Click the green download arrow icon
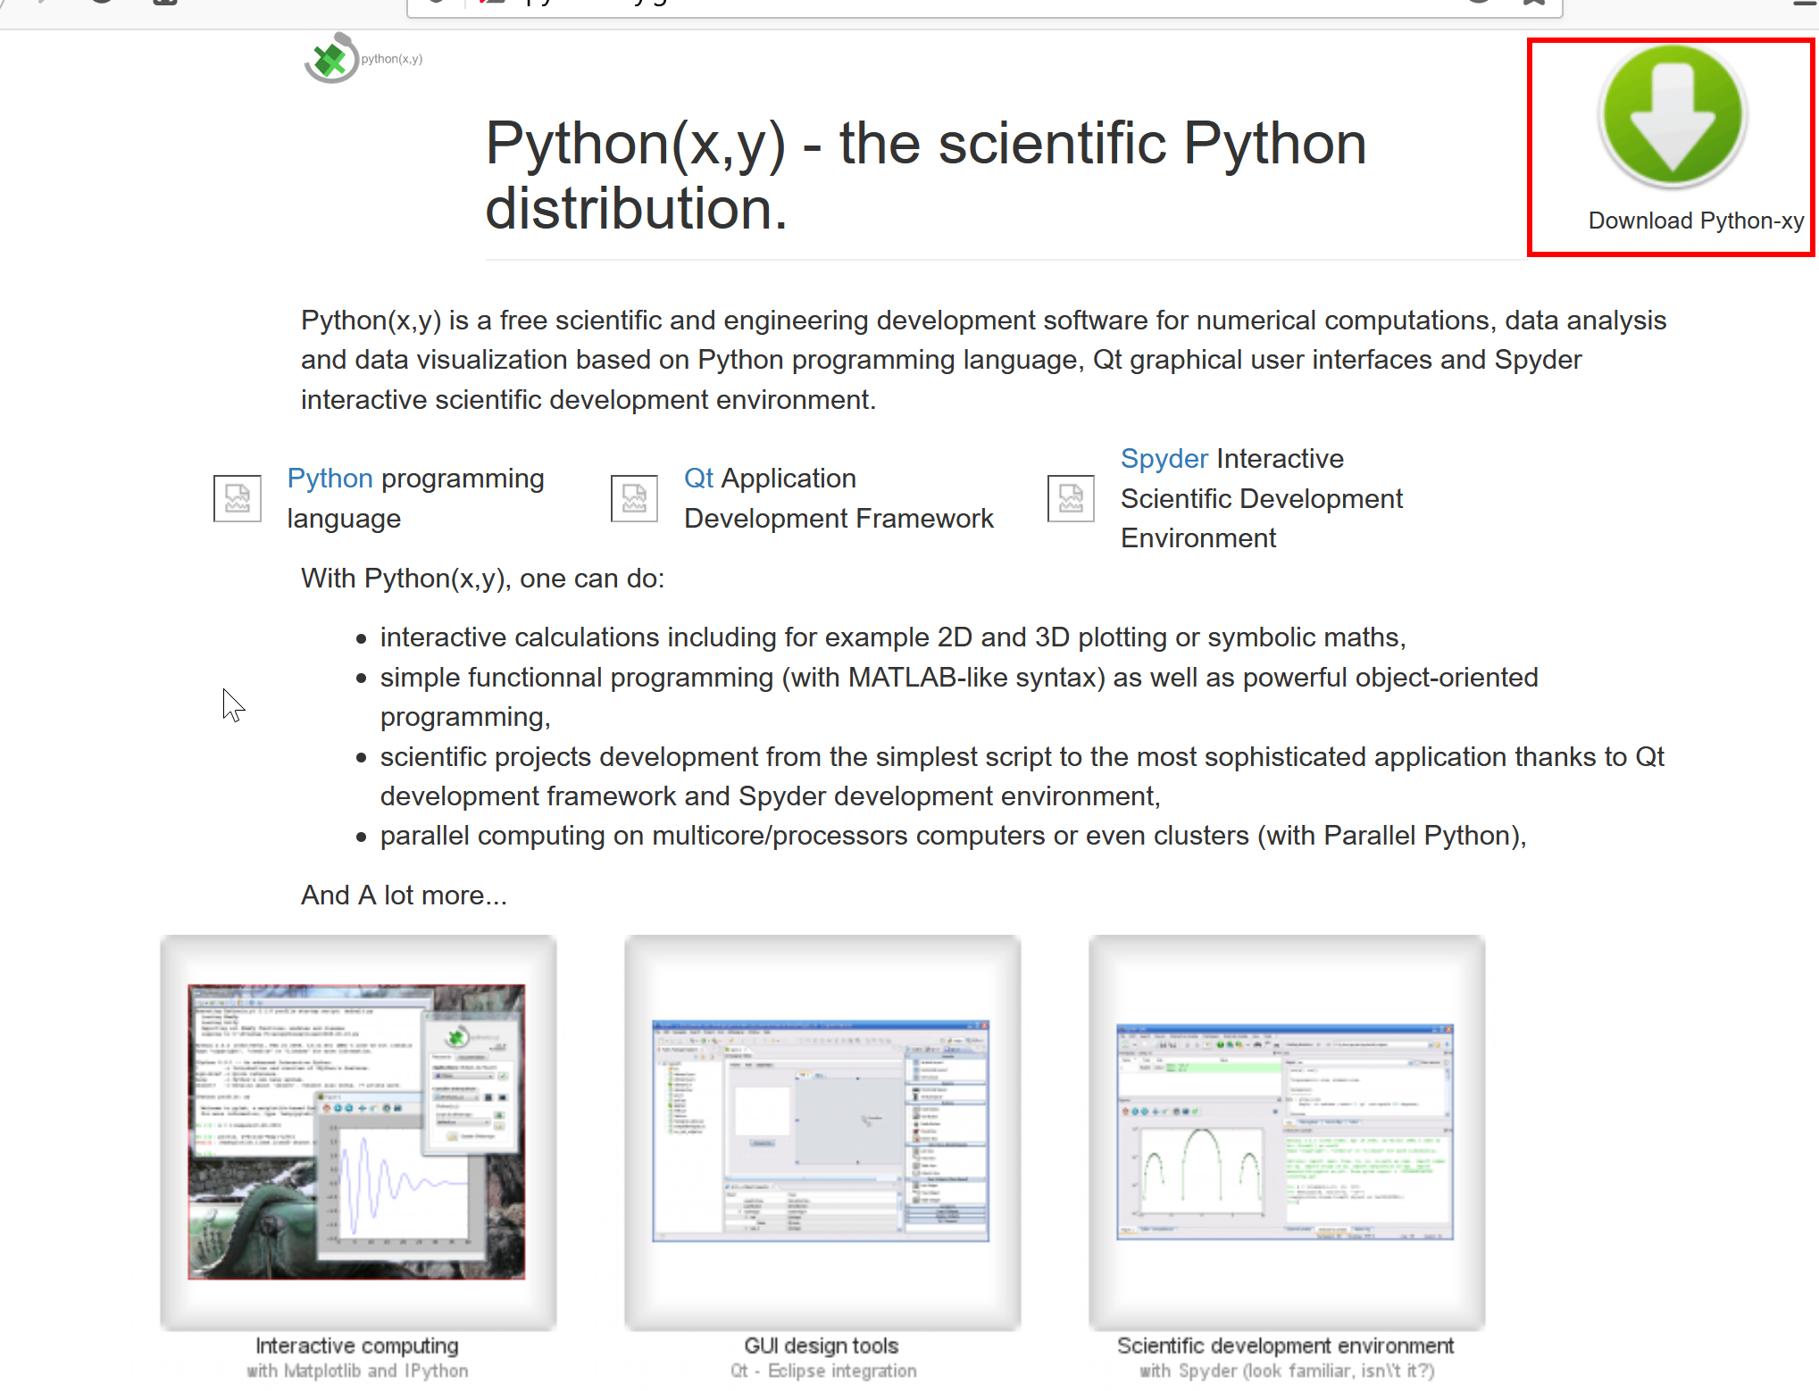The width and height of the screenshot is (1819, 1391). (1673, 116)
